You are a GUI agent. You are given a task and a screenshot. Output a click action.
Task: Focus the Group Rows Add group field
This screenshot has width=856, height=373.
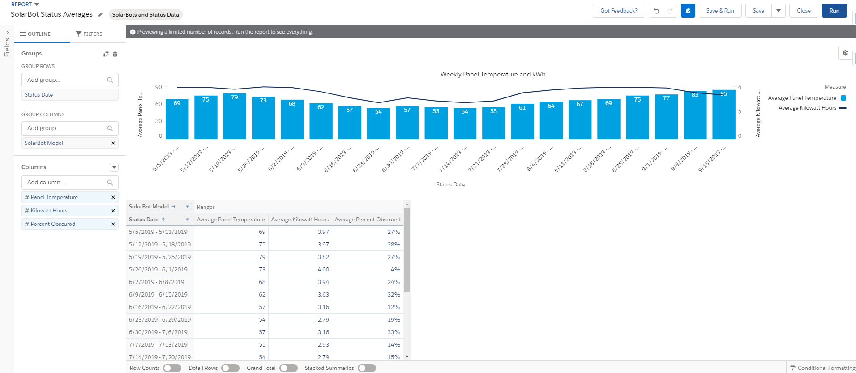click(x=70, y=80)
